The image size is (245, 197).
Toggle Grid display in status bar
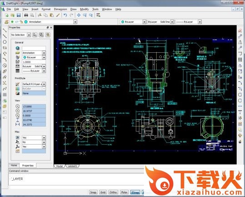tap(103, 192)
